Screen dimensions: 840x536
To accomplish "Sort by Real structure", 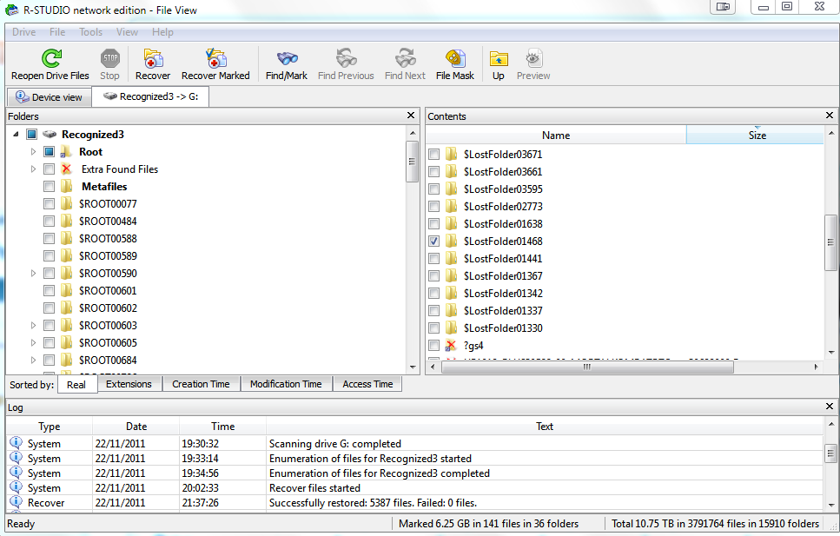I will click(x=76, y=384).
